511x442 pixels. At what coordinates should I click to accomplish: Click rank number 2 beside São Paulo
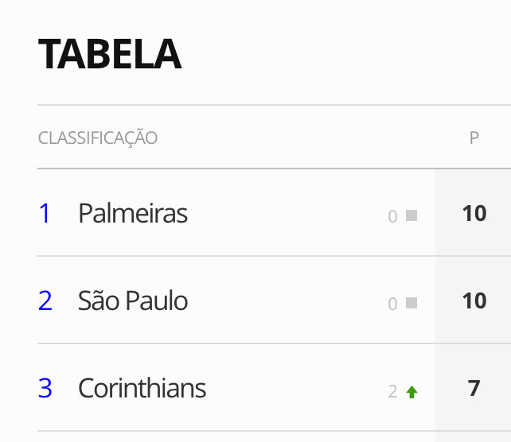pyautogui.click(x=45, y=301)
